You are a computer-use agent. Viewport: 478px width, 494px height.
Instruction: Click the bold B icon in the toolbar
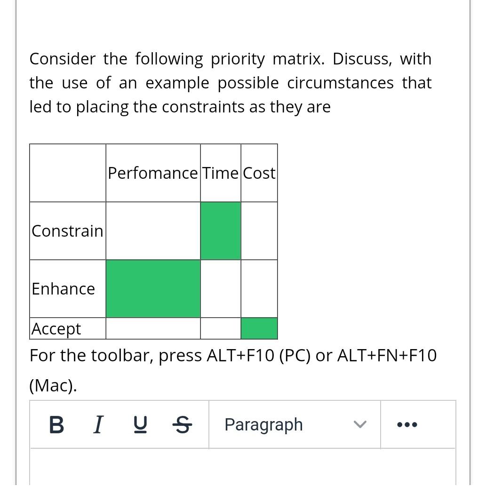(x=56, y=424)
